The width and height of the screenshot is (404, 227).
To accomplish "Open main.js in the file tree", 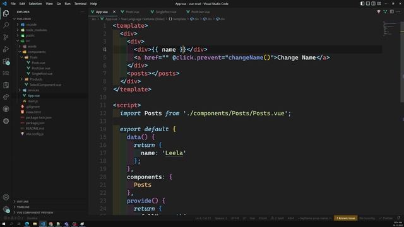I will click(33, 101).
